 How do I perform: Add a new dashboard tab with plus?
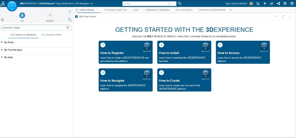(231, 10)
